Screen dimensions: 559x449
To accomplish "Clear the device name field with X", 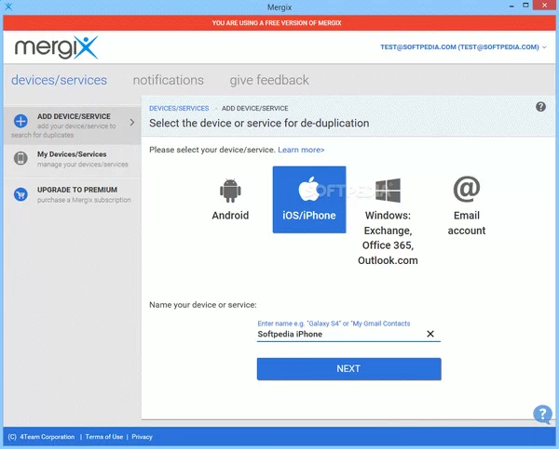I will click(x=430, y=334).
